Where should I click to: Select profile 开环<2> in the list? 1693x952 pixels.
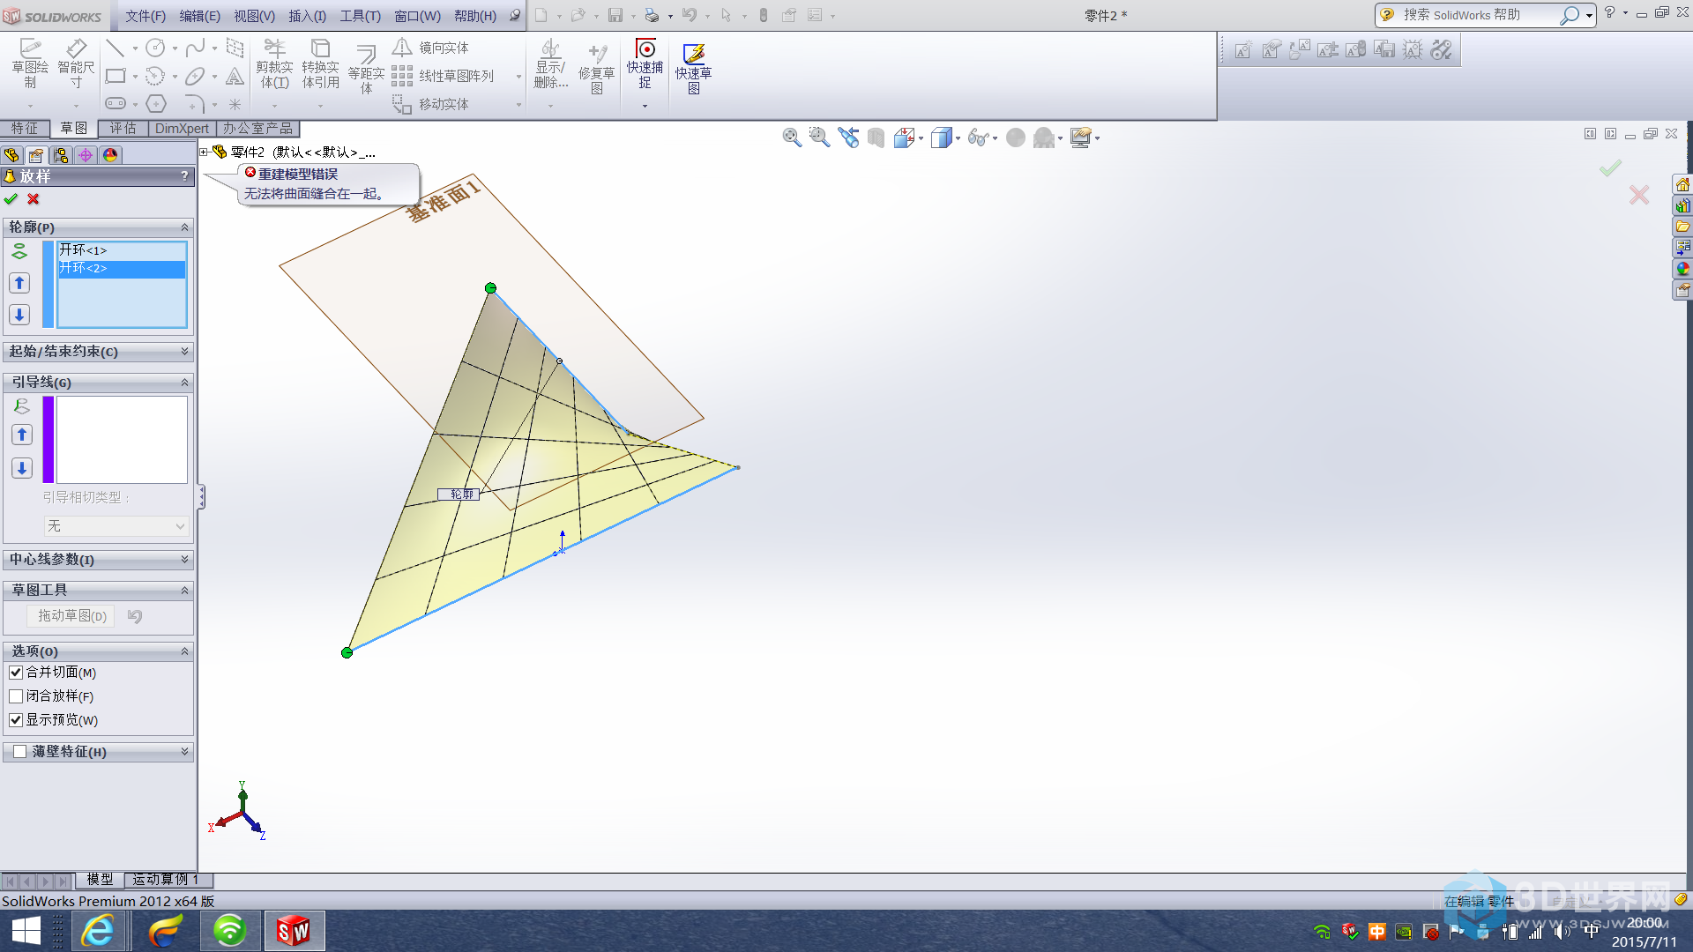121,268
